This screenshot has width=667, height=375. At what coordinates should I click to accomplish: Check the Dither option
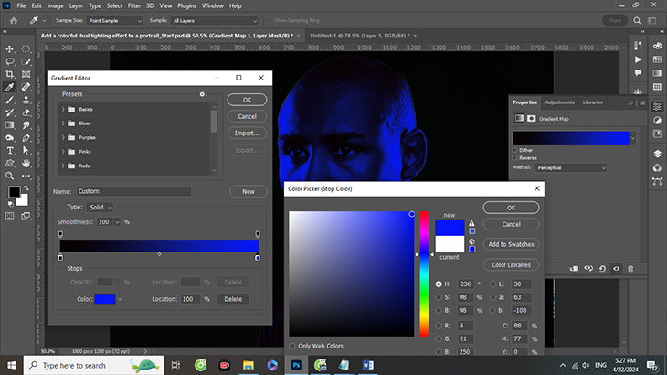(516, 150)
